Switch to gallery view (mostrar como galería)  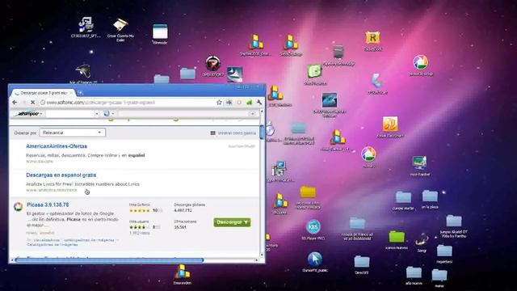click(x=233, y=133)
